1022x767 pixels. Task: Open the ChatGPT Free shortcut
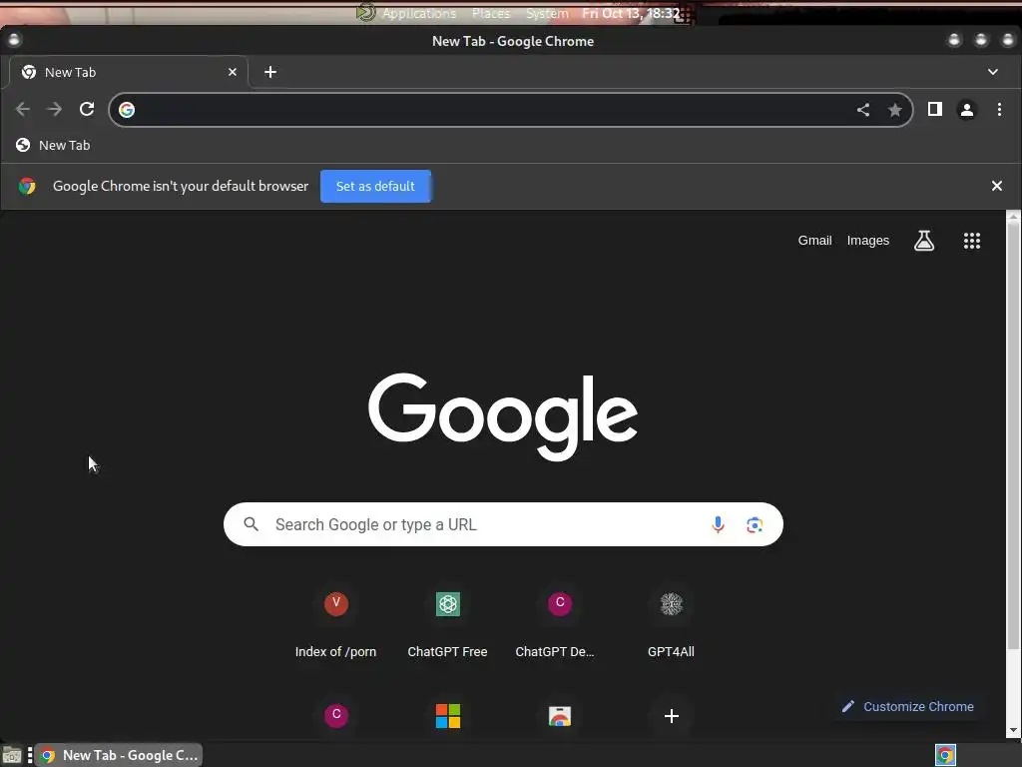(448, 621)
